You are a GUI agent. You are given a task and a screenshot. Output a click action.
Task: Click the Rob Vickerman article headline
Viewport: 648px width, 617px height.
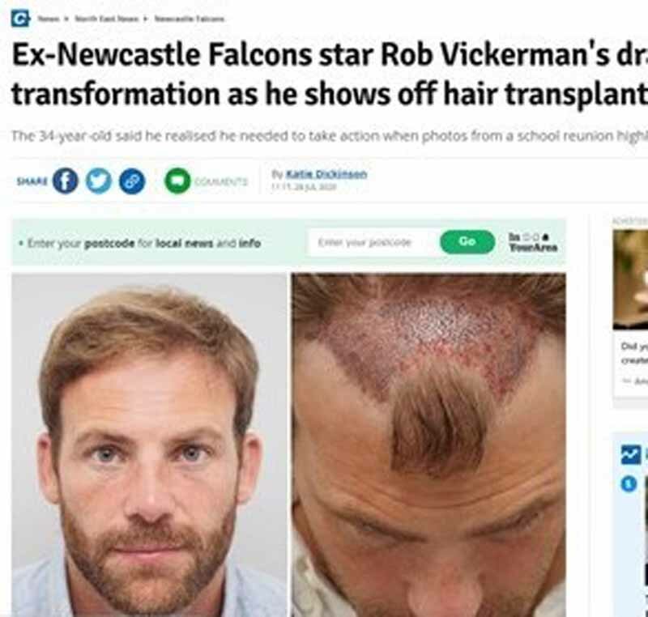pos(330,74)
